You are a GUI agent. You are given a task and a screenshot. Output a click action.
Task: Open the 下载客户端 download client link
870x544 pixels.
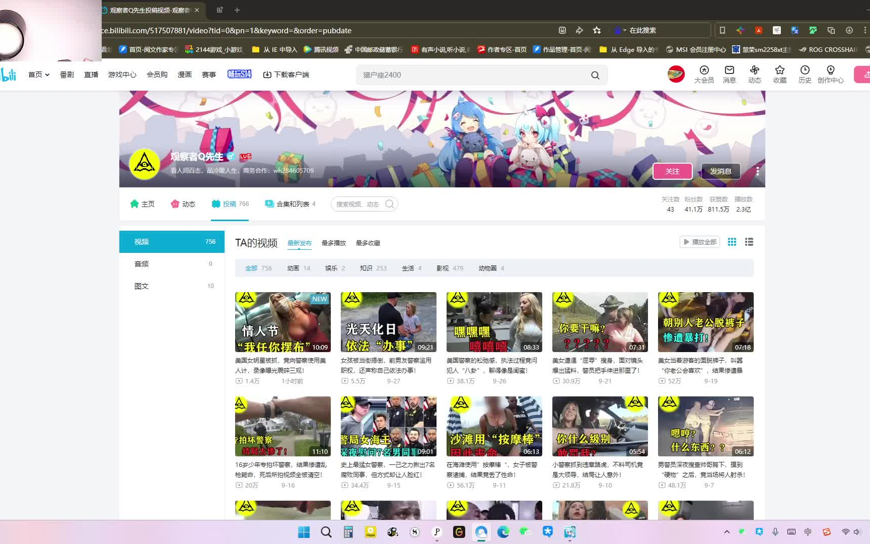(286, 75)
